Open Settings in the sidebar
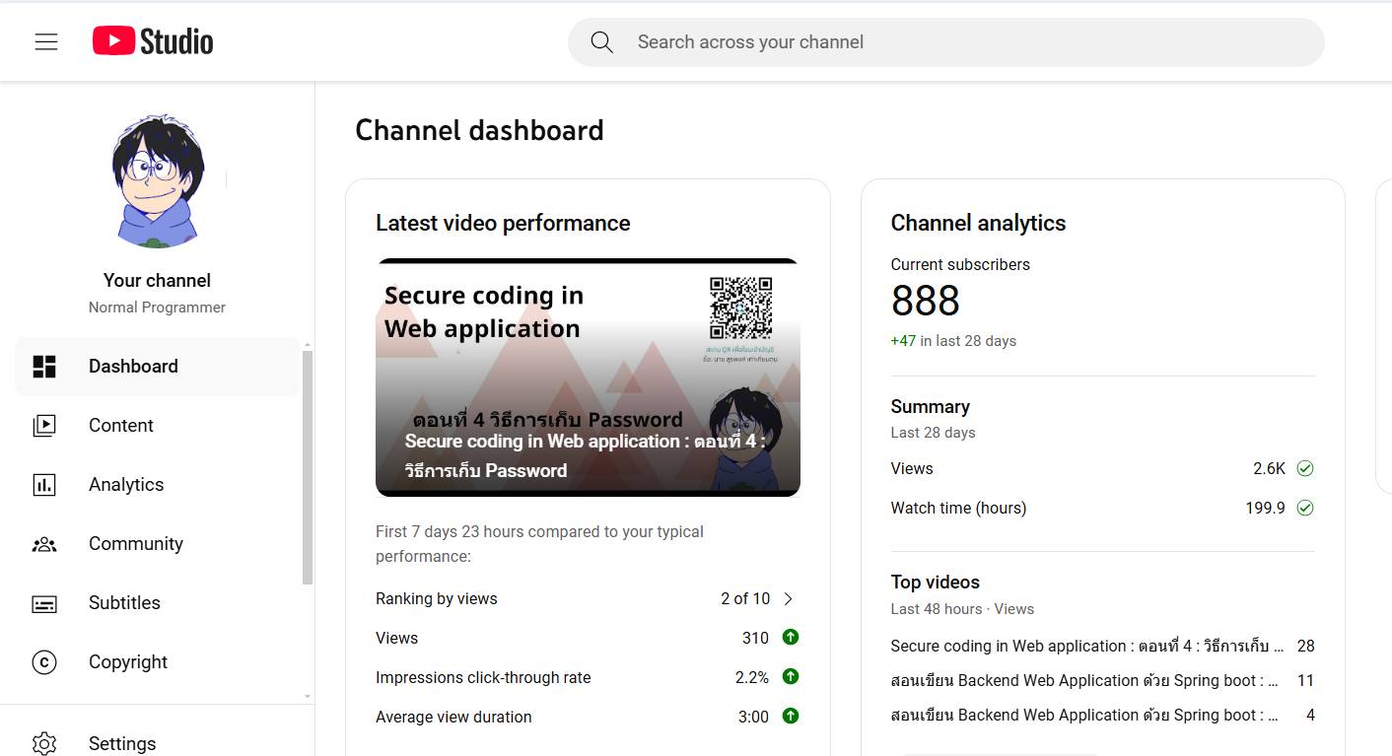 [158, 743]
